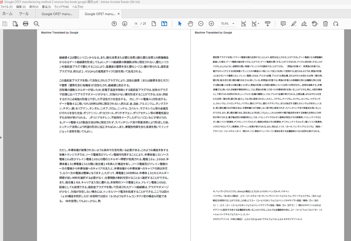Go to the ツール tab
This screenshot has height=241, width=351.
coord(24,14)
